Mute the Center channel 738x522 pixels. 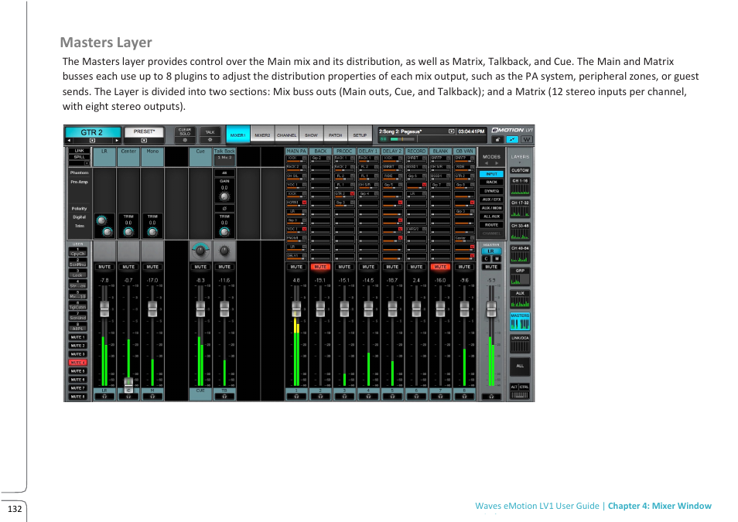[x=128, y=267]
